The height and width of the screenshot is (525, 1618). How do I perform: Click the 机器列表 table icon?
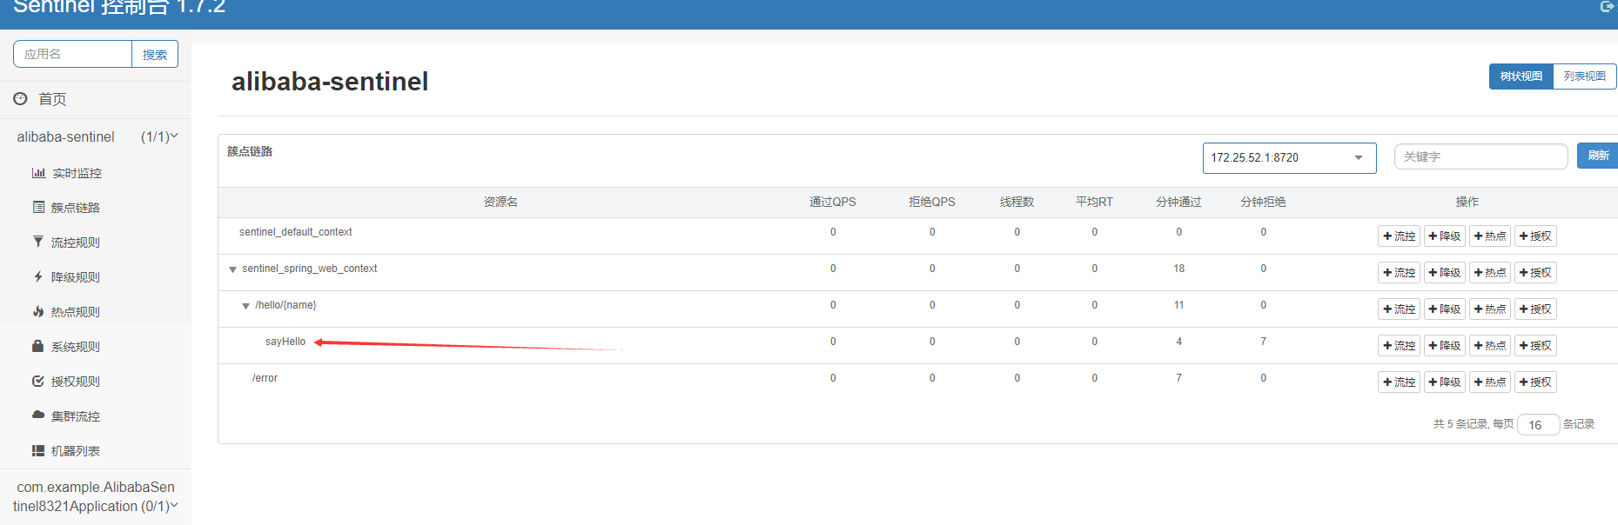coord(38,450)
